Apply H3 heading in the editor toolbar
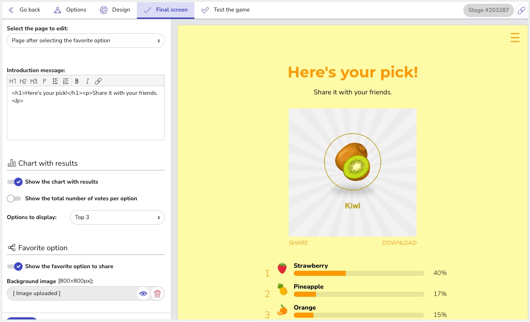The width and height of the screenshot is (530, 322). click(34, 81)
